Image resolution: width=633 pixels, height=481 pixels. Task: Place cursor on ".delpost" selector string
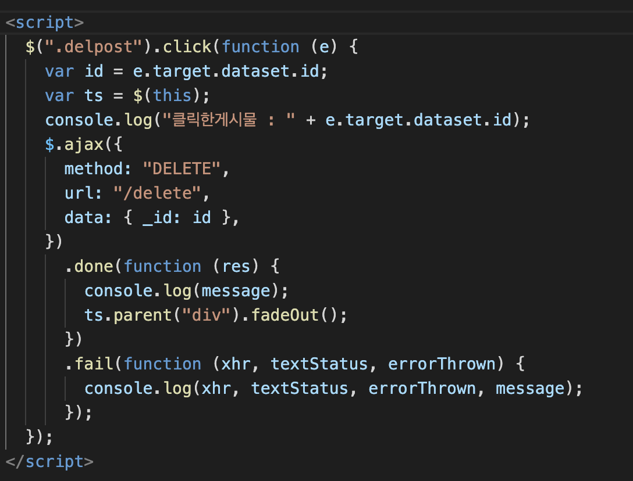[x=93, y=47]
